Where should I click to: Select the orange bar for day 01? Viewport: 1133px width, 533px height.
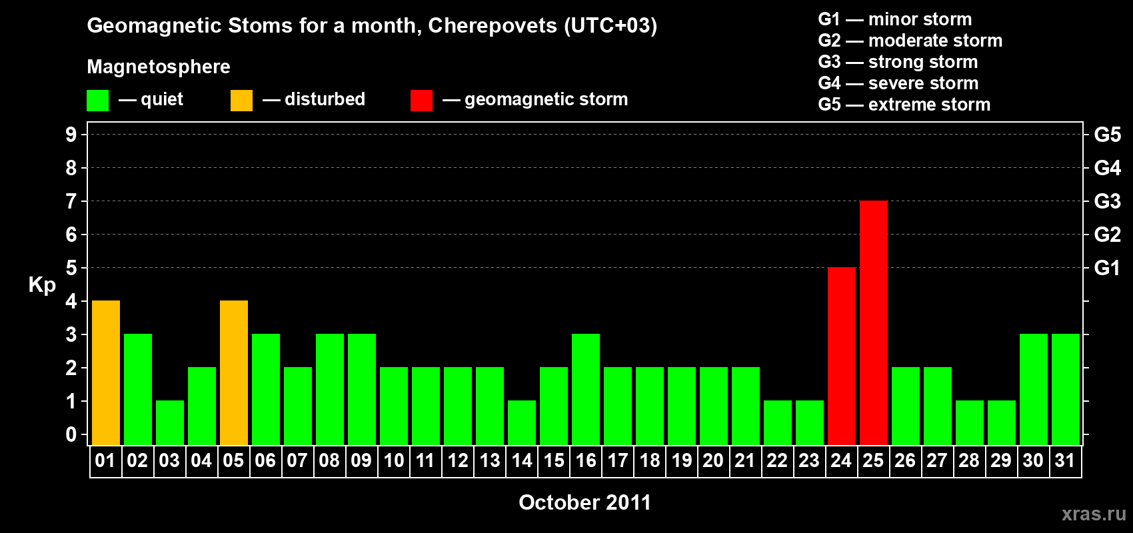[106, 372]
